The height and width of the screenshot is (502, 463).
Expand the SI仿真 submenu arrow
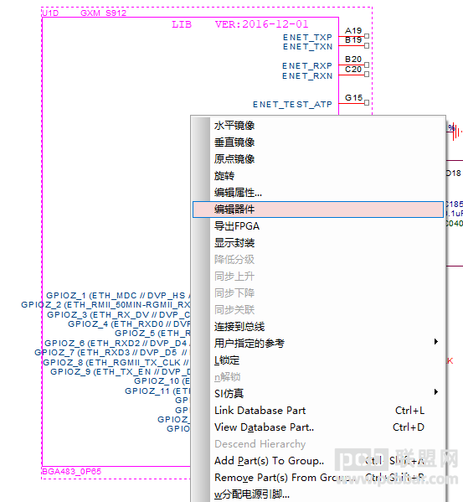pos(436,392)
